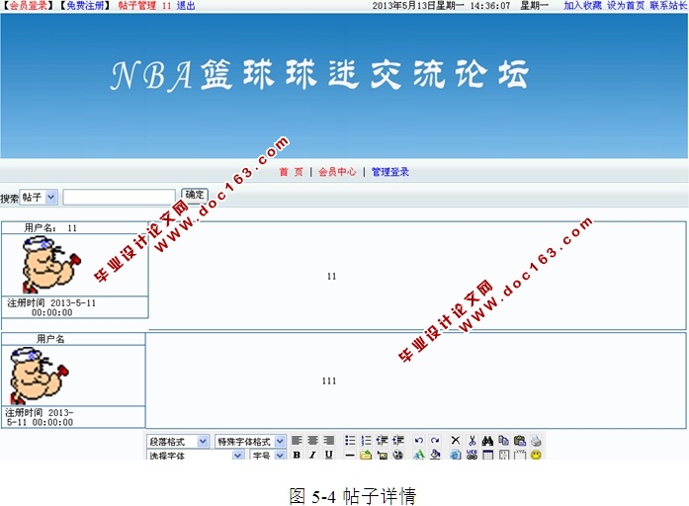Insert numbered list in editor

pos(366,440)
